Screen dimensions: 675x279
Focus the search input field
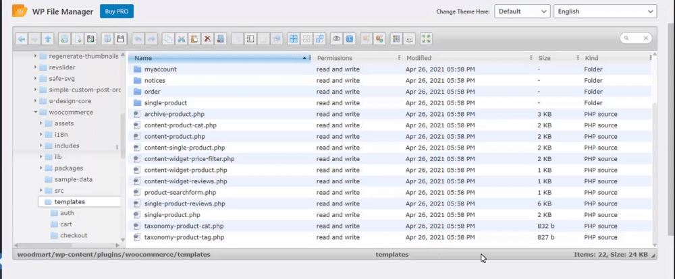(x=636, y=38)
